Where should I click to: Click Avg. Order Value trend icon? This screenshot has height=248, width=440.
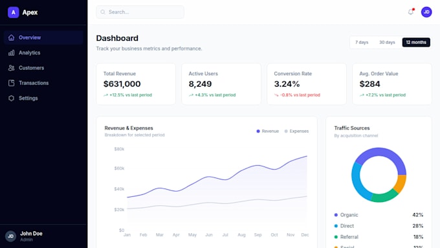[x=362, y=95]
